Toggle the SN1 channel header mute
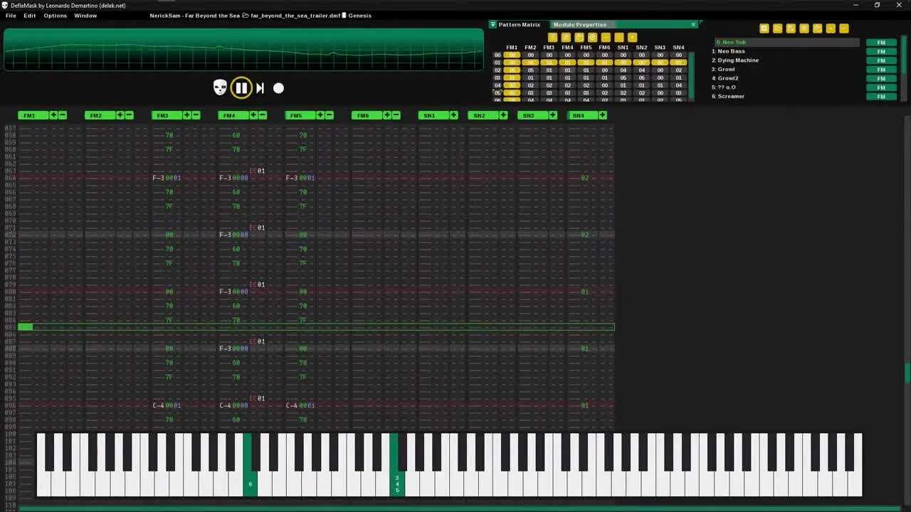 coord(429,115)
